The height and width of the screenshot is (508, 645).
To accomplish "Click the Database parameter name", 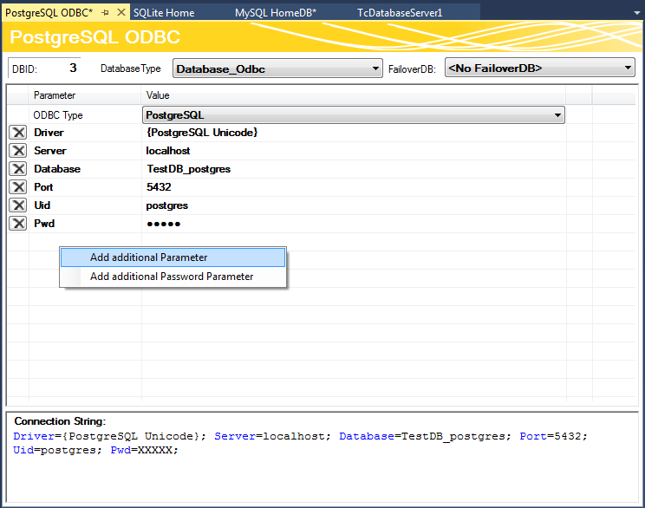I will (x=57, y=169).
